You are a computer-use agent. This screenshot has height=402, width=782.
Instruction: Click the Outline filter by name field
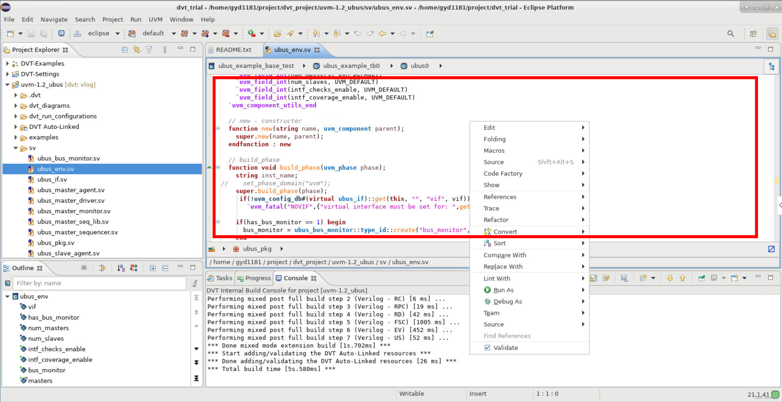pyautogui.click(x=99, y=283)
